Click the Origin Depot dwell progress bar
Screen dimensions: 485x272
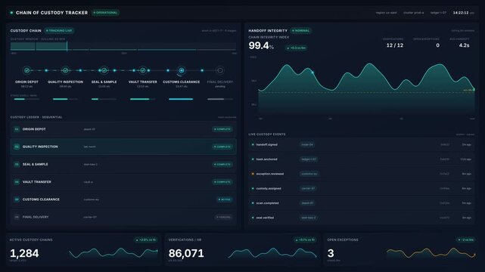click(x=26, y=99)
